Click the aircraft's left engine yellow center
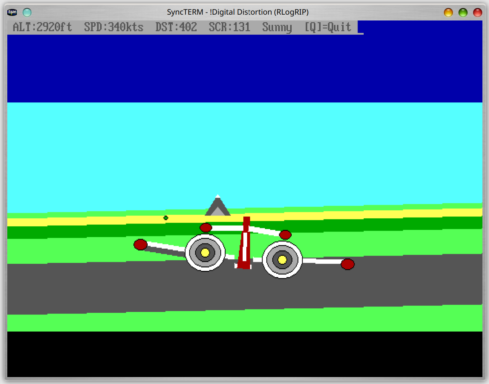Image resolution: width=489 pixels, height=384 pixels. 205,253
